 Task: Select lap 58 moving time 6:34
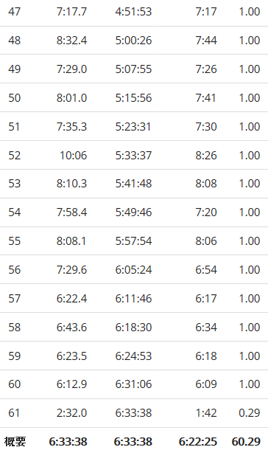pos(206,327)
